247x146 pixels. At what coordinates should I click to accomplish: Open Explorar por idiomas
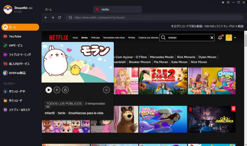[149, 38]
